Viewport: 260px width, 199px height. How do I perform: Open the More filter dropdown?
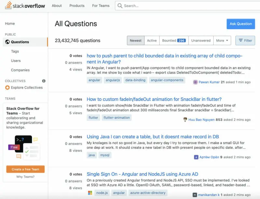coord(222,40)
